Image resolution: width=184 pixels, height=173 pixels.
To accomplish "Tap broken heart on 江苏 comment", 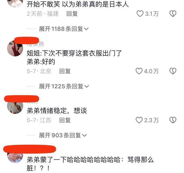I will click(x=173, y=120).
